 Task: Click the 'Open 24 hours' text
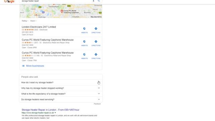[x=28, y=35]
